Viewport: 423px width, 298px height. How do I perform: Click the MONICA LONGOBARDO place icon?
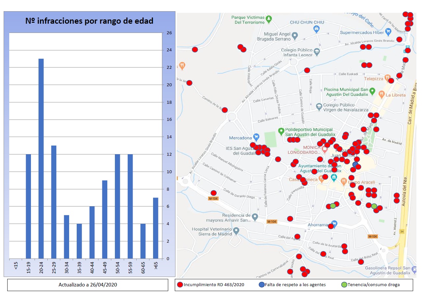(x=325, y=150)
